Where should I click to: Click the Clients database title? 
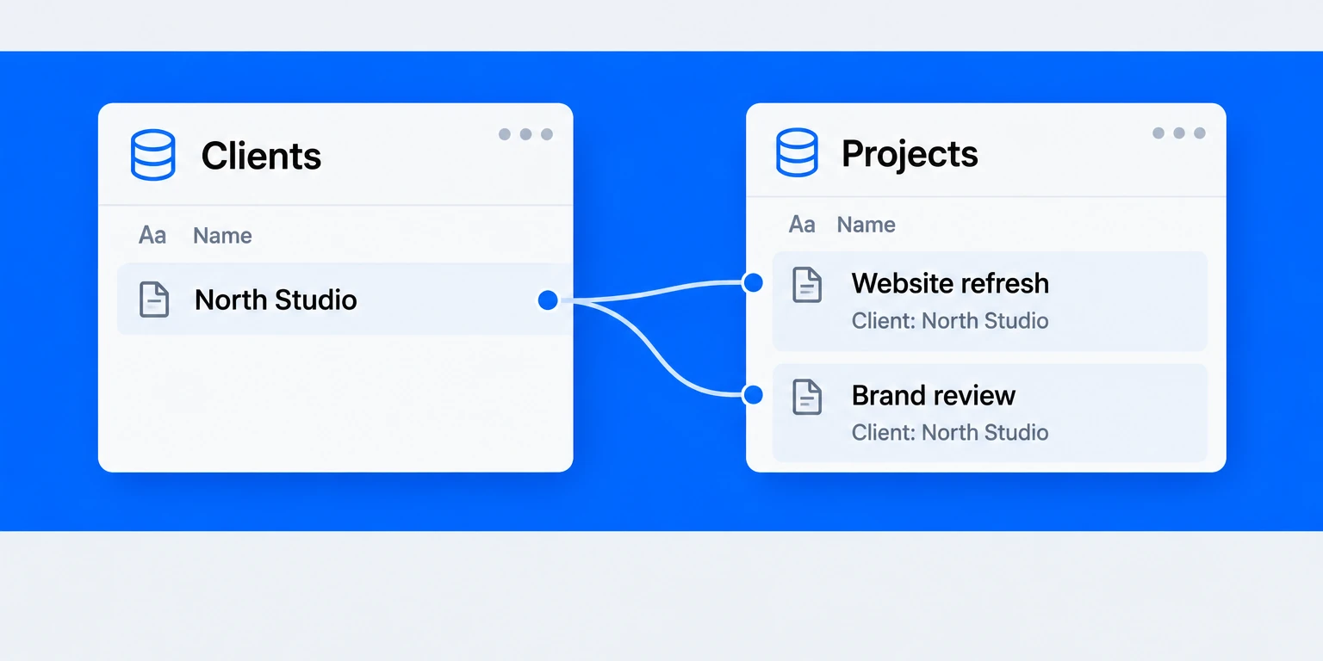point(261,156)
